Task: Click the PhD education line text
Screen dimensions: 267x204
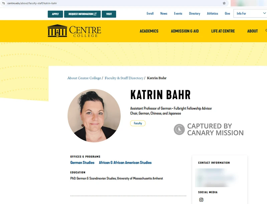Action: (x=116, y=178)
